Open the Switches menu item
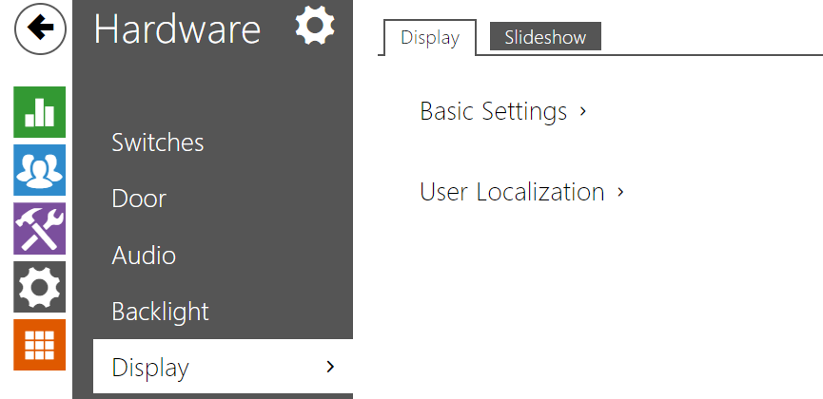This screenshot has height=399, width=823. (x=158, y=142)
